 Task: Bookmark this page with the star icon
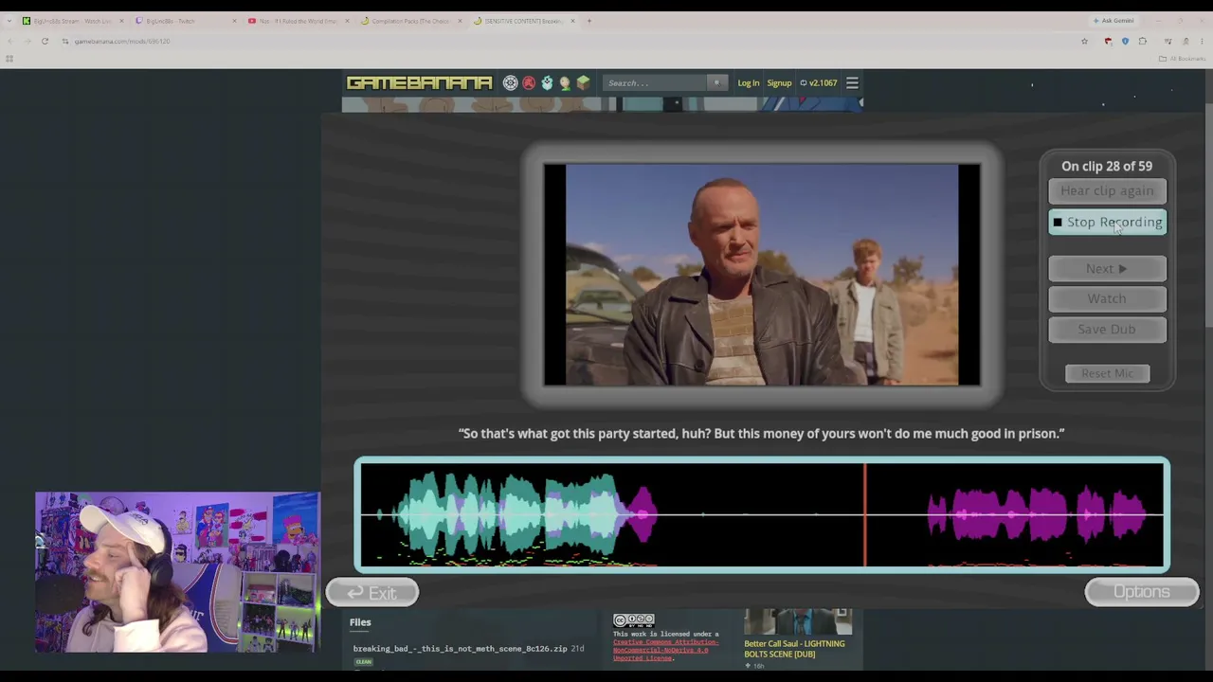(x=1084, y=42)
